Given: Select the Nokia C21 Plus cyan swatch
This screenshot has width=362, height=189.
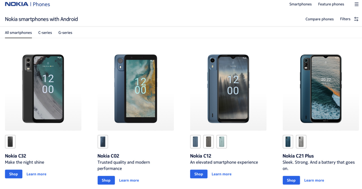Looking at the screenshot, I should [x=288, y=142].
